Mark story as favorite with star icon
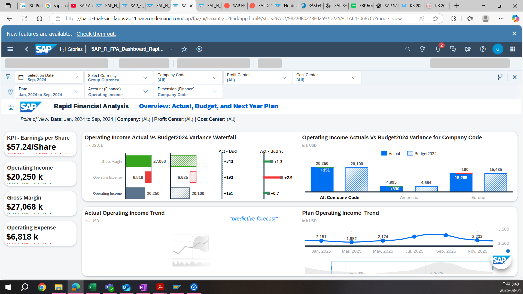 pyautogui.click(x=184, y=49)
